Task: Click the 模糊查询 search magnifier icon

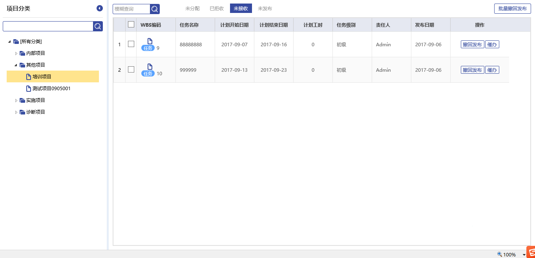Action: (155, 9)
